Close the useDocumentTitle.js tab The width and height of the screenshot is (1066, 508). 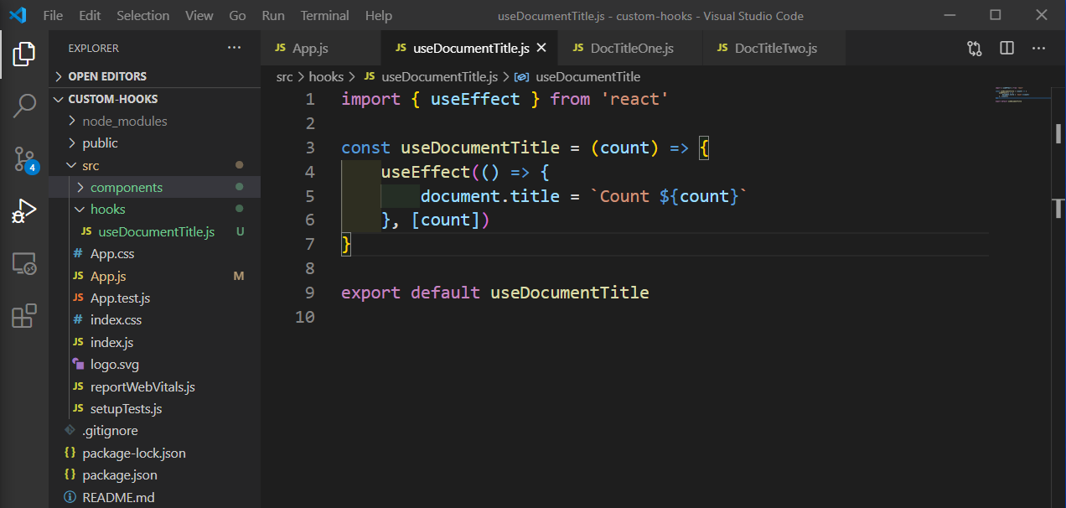[542, 48]
